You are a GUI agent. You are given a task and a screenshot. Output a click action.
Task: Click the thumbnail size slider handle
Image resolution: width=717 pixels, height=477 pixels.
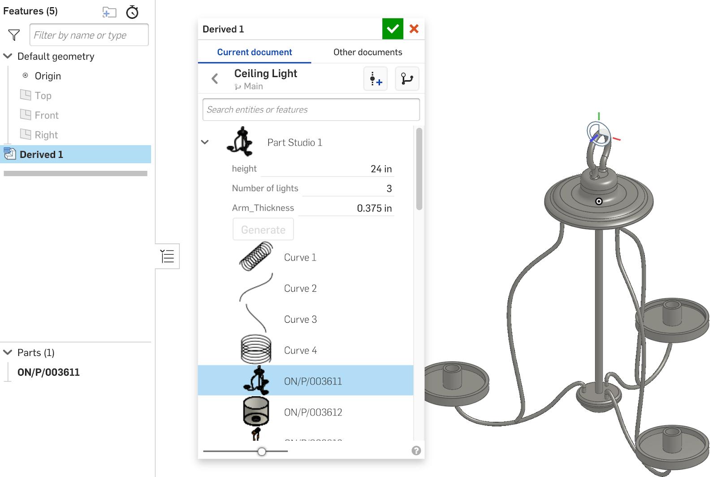pos(262,451)
